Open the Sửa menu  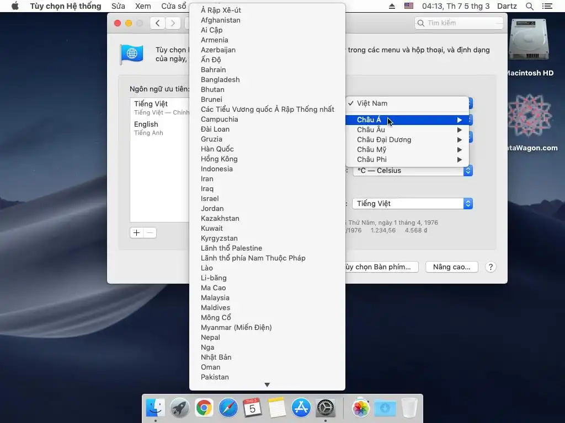[x=118, y=6]
